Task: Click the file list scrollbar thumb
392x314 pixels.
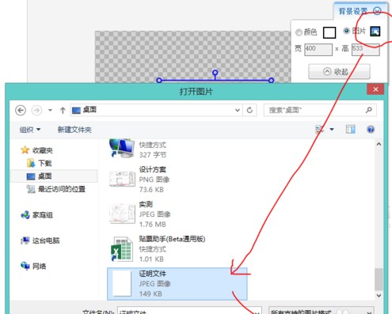Action: (379, 279)
